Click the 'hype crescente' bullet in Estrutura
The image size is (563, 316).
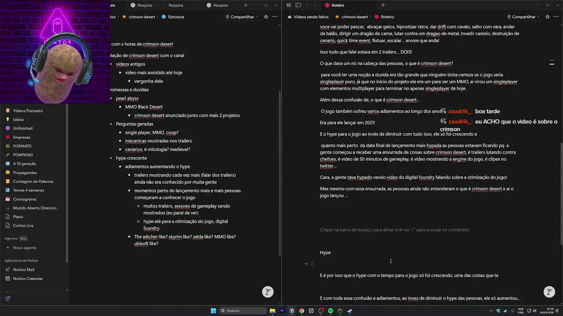(x=132, y=158)
